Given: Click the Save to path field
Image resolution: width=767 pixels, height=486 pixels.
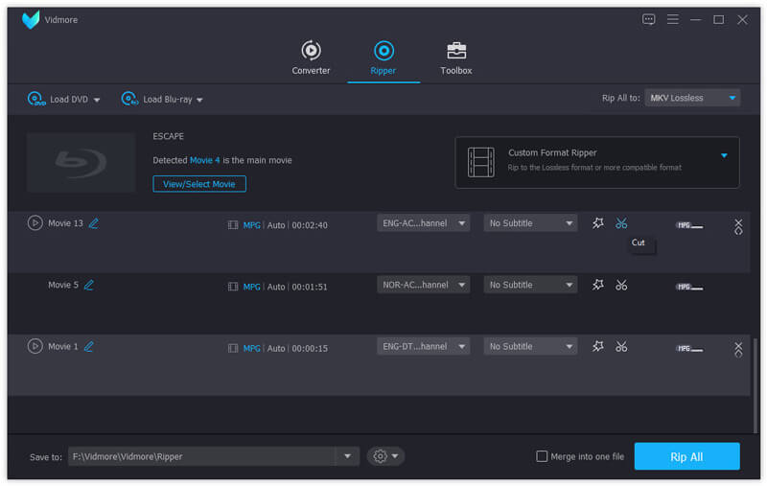Looking at the screenshot, I should tap(201, 456).
